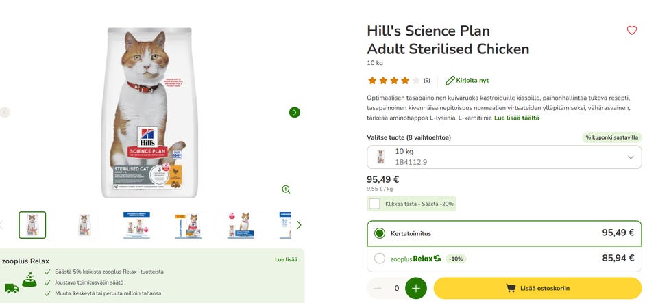Select the fourth product thumbnail image

pyautogui.click(x=188, y=225)
